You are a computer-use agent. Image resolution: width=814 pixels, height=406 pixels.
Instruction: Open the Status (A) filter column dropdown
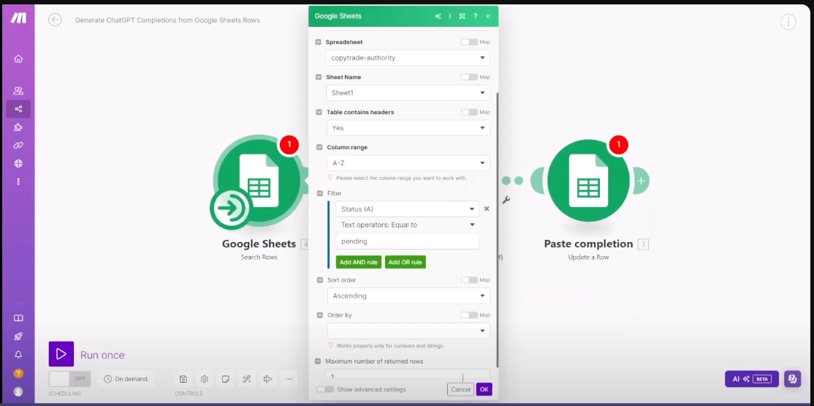408,209
